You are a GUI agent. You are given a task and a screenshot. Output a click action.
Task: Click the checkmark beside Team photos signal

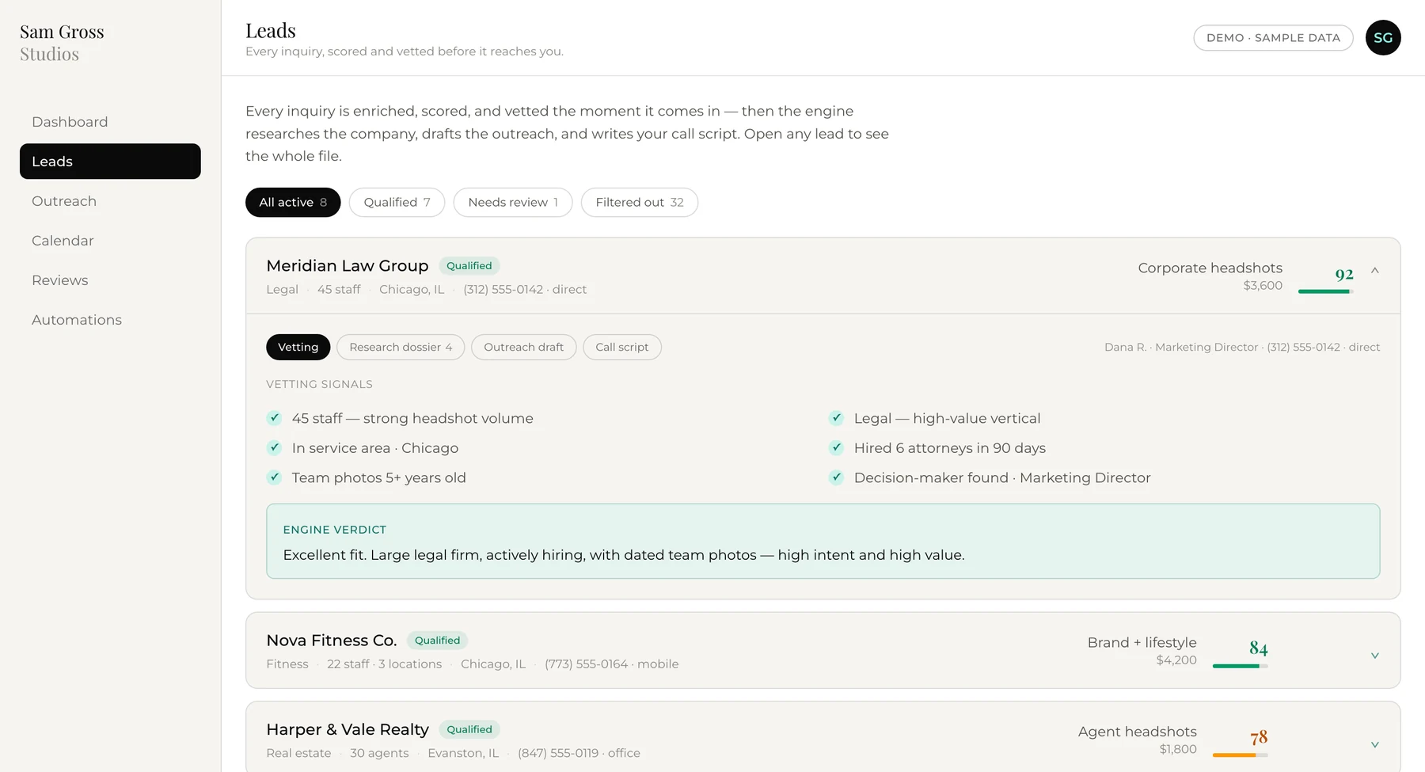[x=275, y=477]
